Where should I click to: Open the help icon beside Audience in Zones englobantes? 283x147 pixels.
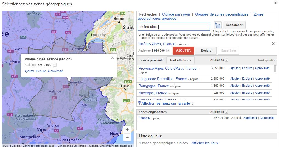[x=227, y=112]
